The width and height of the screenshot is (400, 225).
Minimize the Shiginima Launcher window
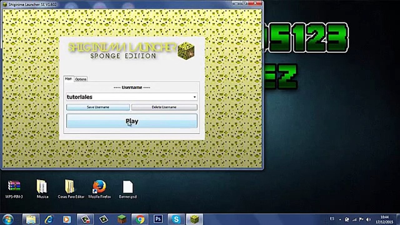(236, 3)
